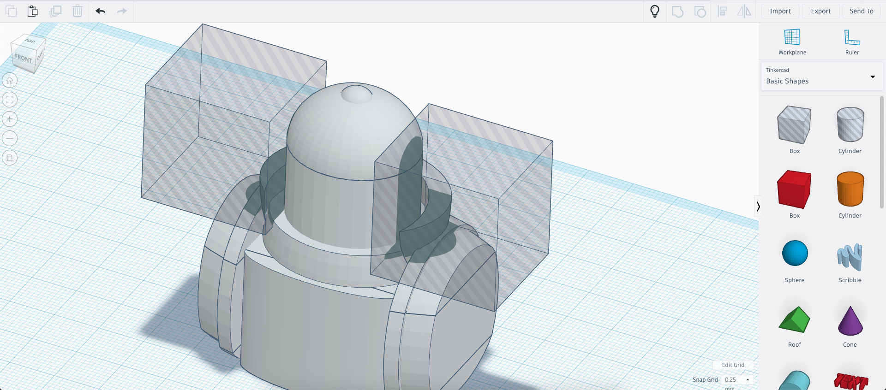Click Edit Grid
886x390 pixels.
tap(733, 365)
